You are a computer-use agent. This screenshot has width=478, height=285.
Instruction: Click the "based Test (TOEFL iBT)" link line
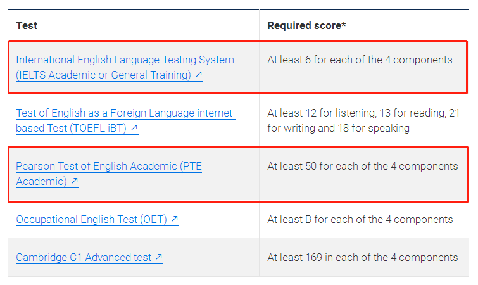tap(71, 128)
